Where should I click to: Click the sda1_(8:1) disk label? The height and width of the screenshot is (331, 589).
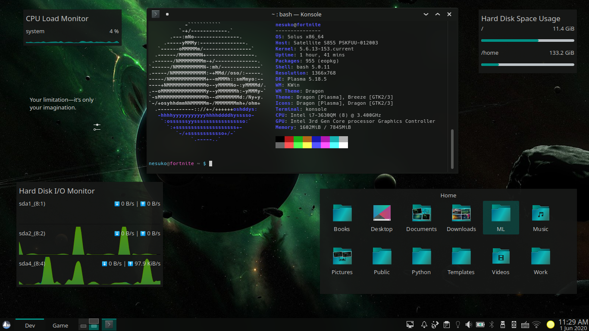[x=32, y=203]
